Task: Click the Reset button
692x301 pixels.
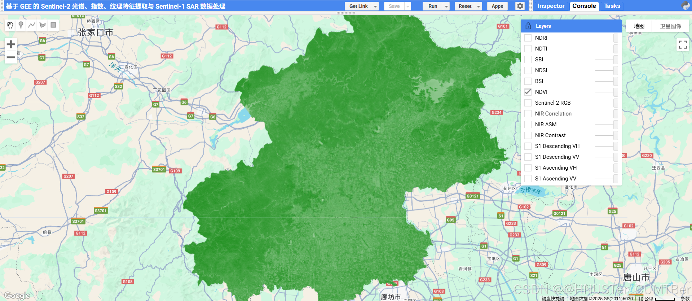Action: [x=465, y=6]
